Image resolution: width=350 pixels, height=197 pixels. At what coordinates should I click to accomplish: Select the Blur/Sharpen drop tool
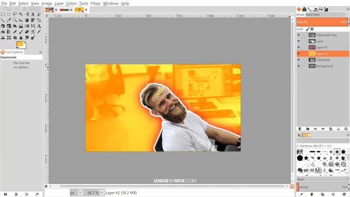coord(21,38)
